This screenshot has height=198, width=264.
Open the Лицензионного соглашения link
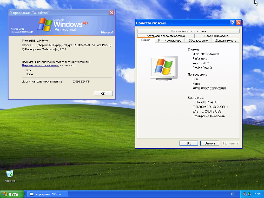[x=40, y=65]
